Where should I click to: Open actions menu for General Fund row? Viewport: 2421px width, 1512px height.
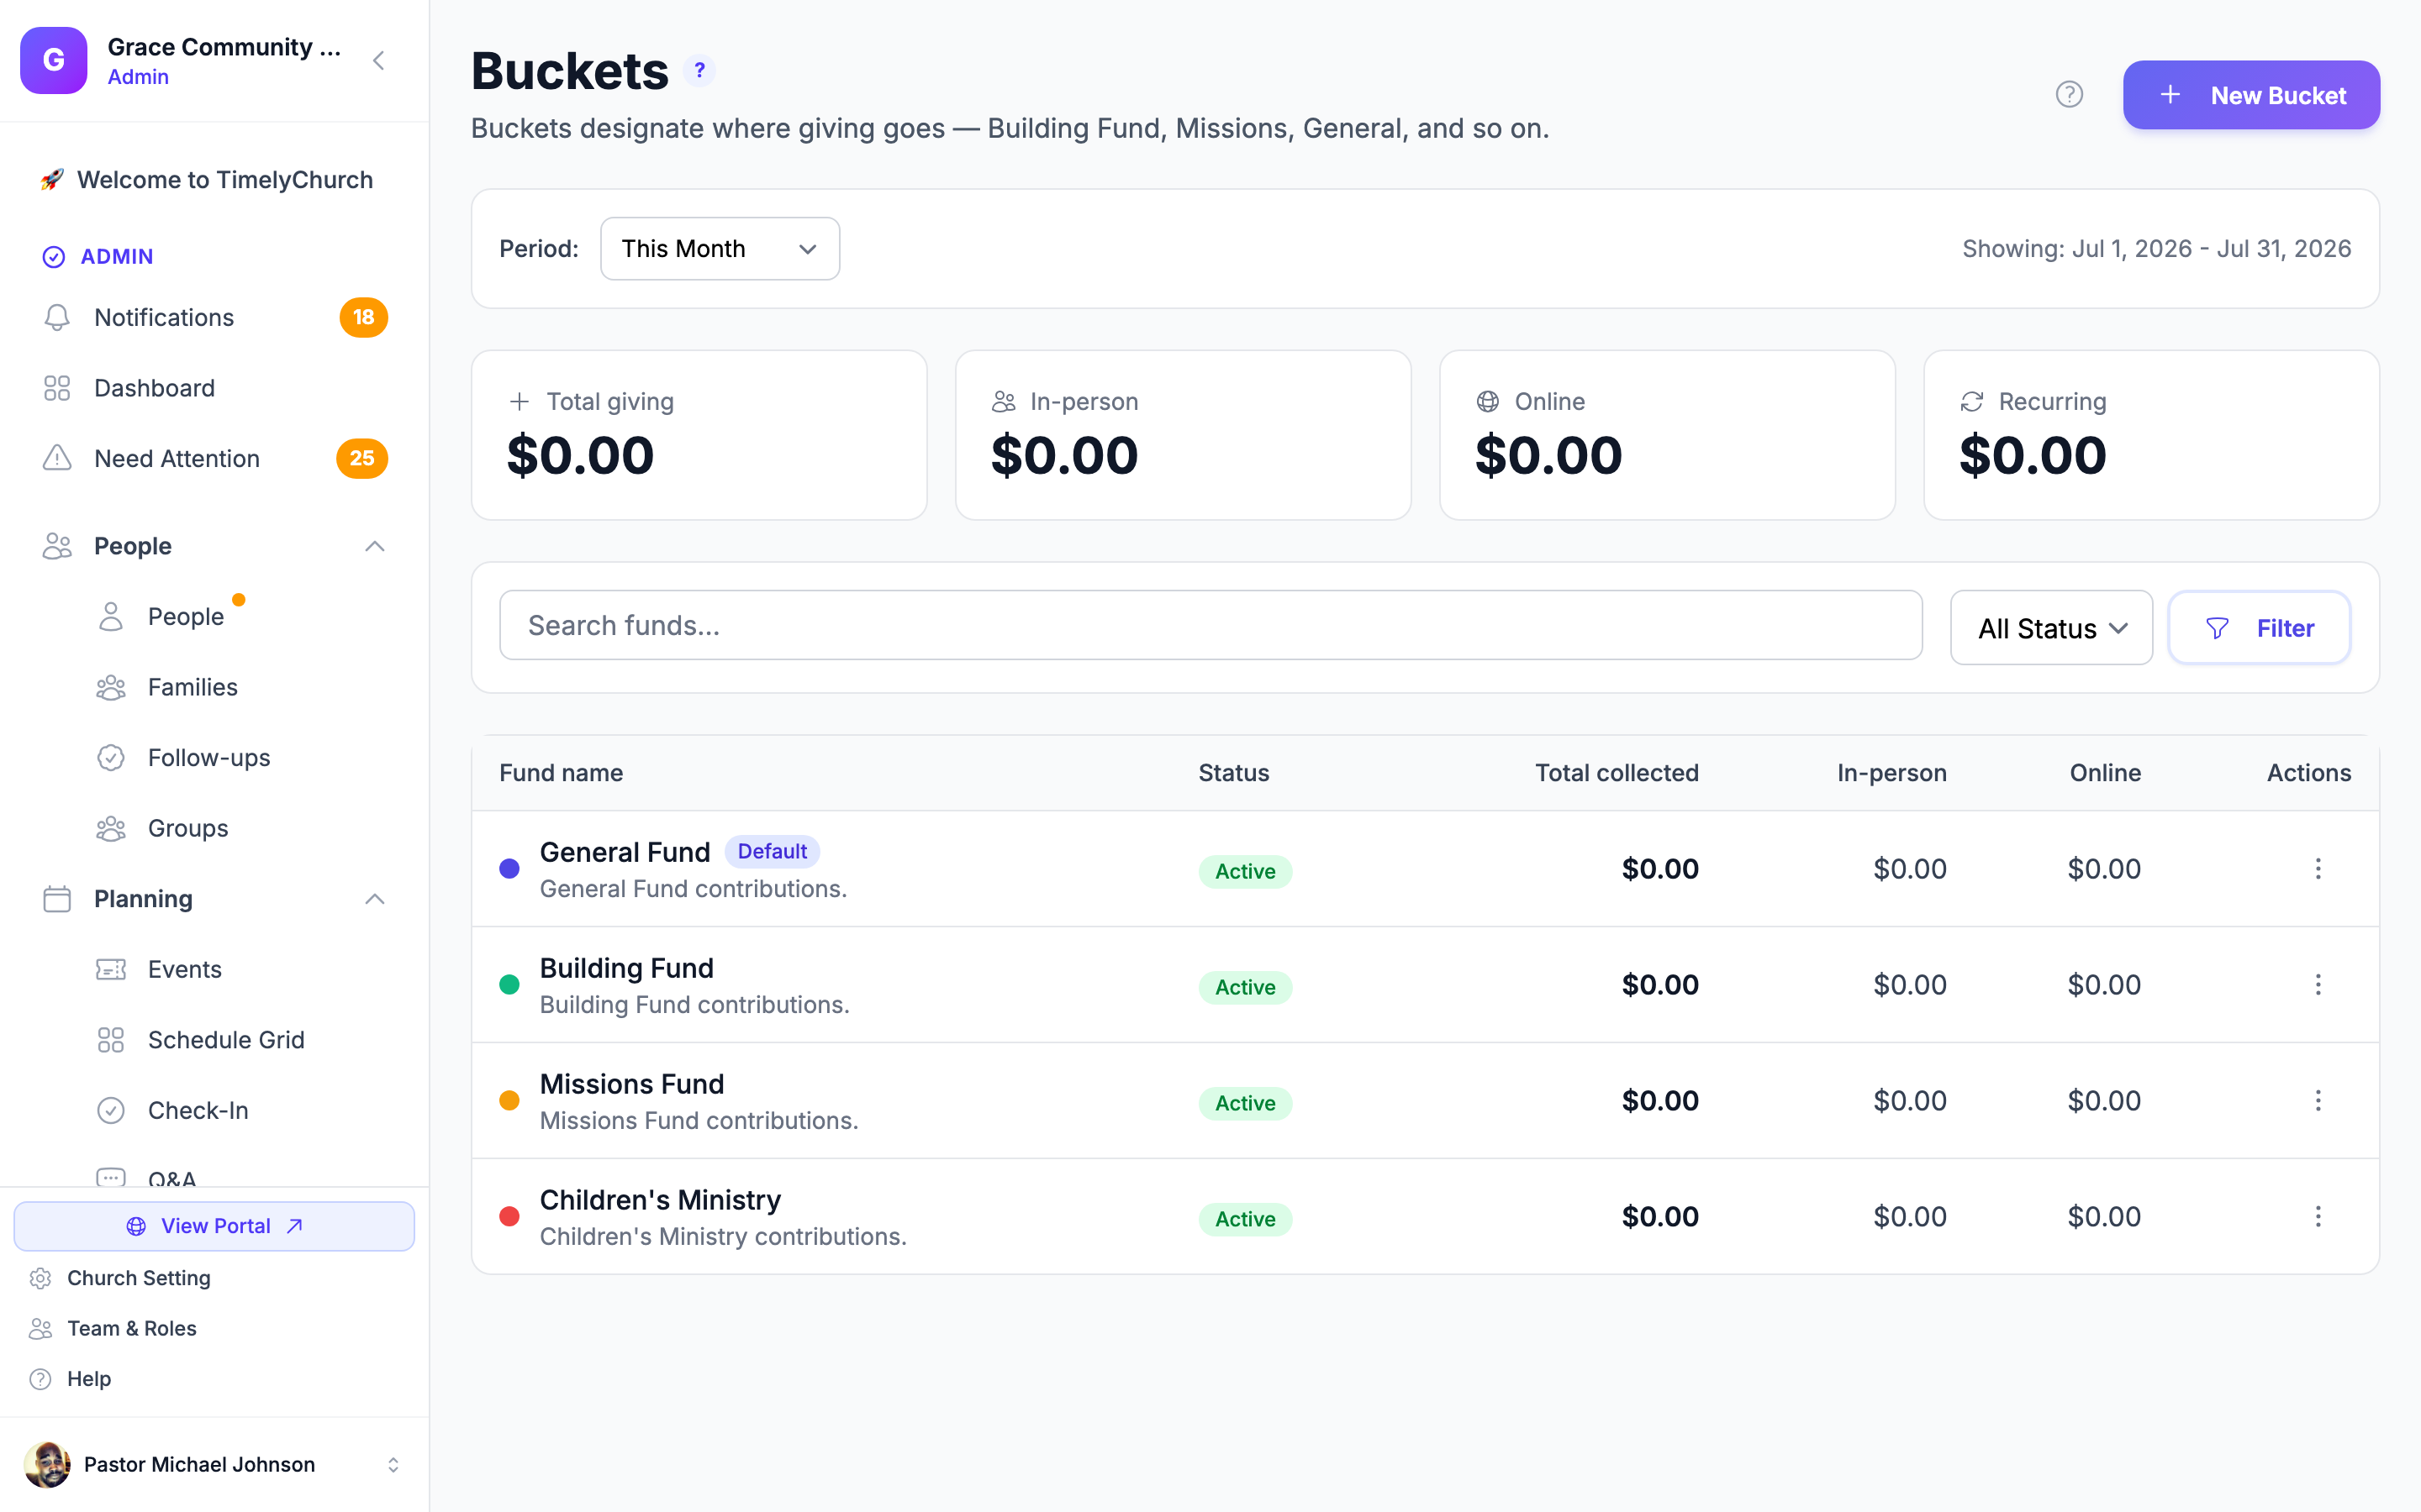coord(2317,868)
